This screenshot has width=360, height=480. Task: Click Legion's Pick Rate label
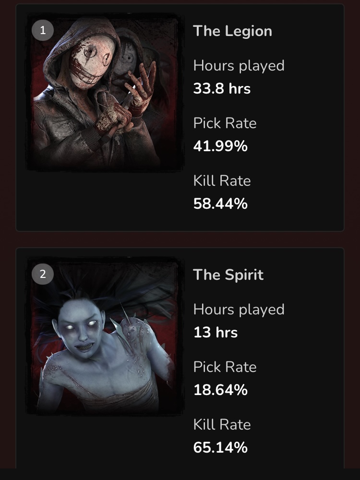[x=225, y=123]
